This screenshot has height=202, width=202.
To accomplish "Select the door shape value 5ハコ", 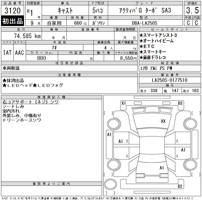I will 97,10.
